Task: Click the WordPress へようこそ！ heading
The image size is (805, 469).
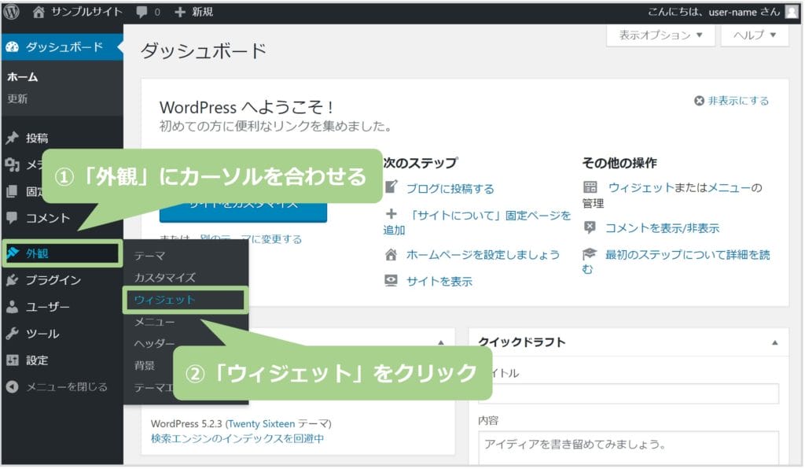Action: point(247,107)
